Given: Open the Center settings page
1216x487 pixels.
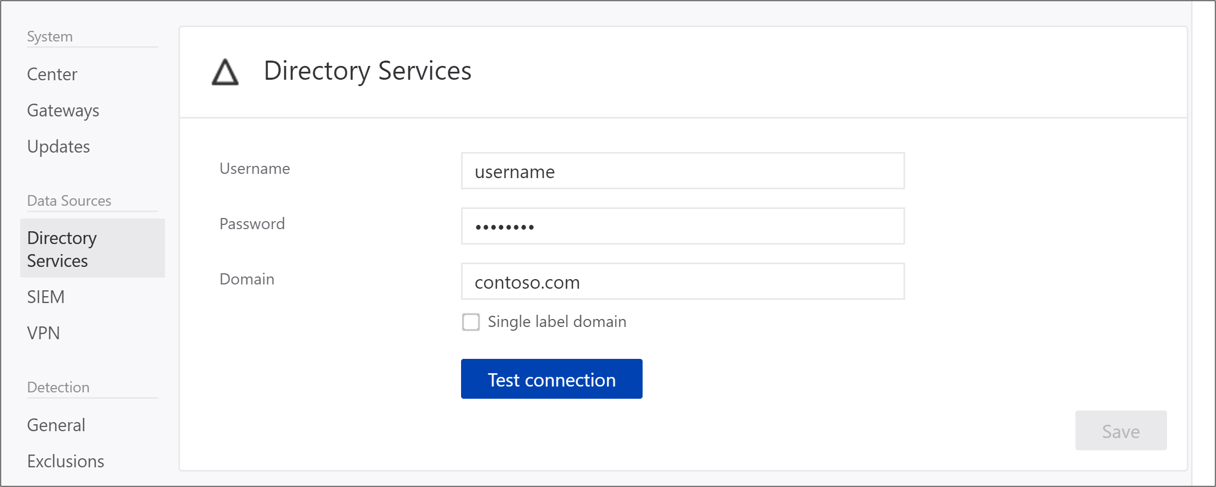Looking at the screenshot, I should (52, 74).
